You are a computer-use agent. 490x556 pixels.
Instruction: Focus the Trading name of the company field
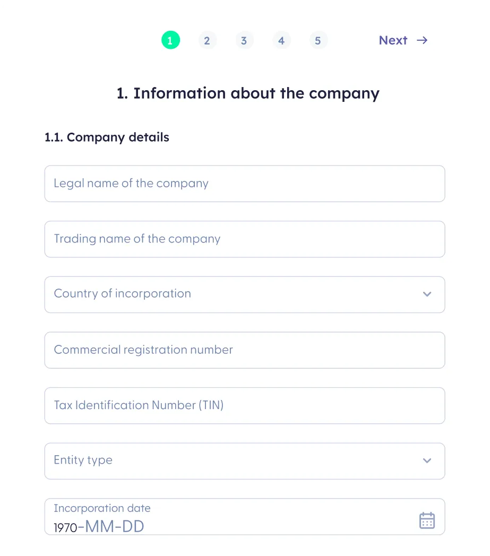244,239
